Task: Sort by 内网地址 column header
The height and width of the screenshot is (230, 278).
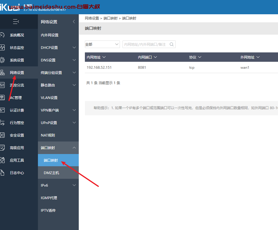Action: [96, 57]
